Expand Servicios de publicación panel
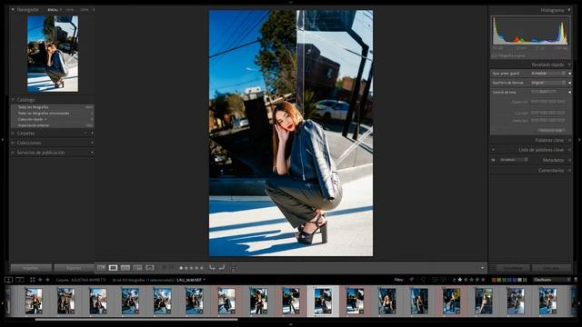 point(13,153)
